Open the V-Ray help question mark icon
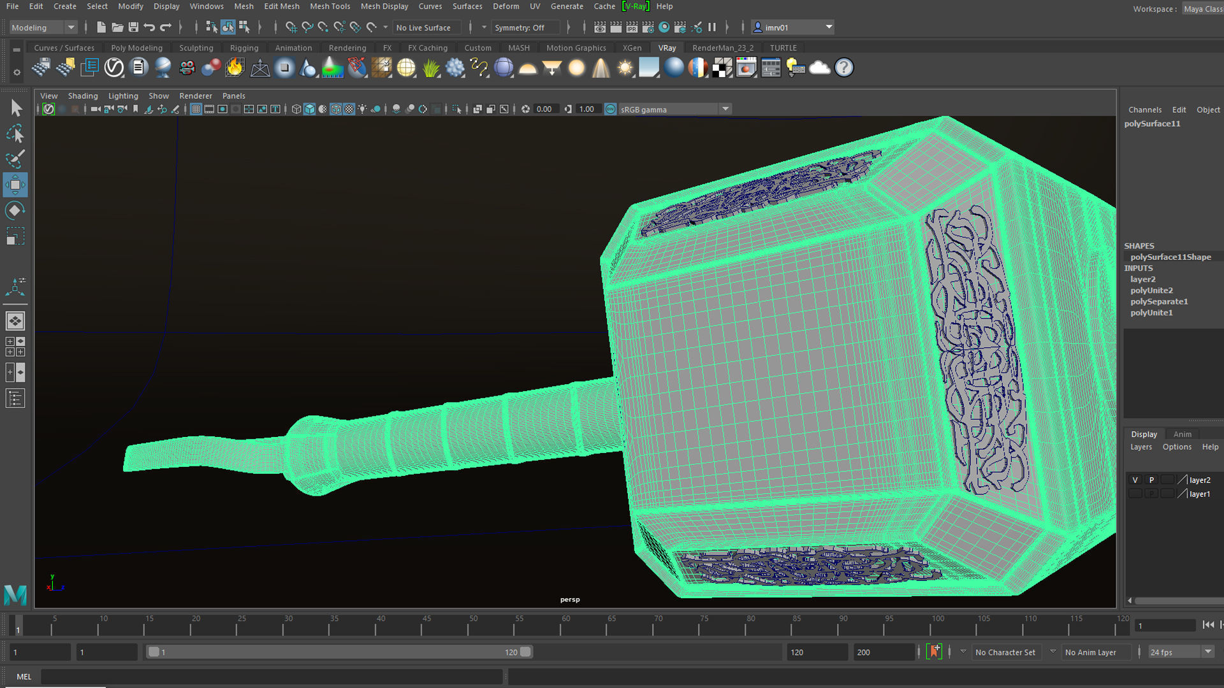The width and height of the screenshot is (1224, 688). coord(844,68)
